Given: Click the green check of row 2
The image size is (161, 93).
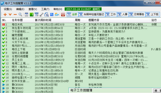Looking at the screenshot, I should coord(4,28).
